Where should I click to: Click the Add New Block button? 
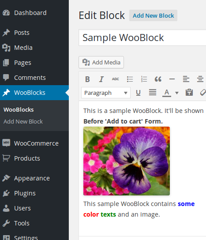(x=153, y=15)
